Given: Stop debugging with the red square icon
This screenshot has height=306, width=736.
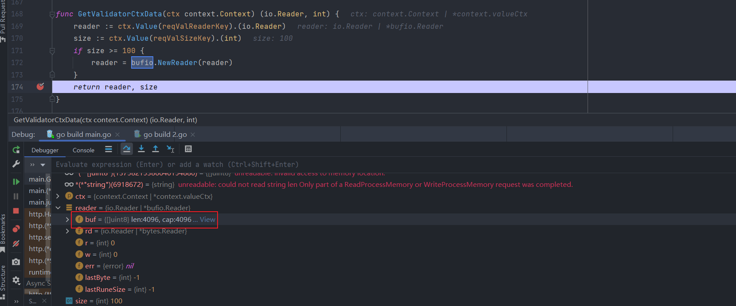Looking at the screenshot, I should pyautogui.click(x=16, y=211).
